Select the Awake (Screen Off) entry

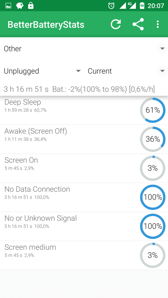(84, 139)
